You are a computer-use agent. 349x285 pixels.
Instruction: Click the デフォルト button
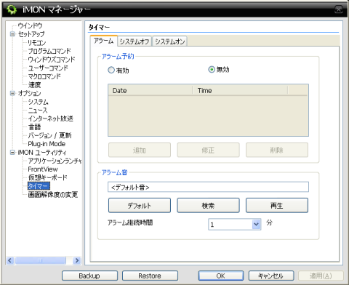(140, 206)
